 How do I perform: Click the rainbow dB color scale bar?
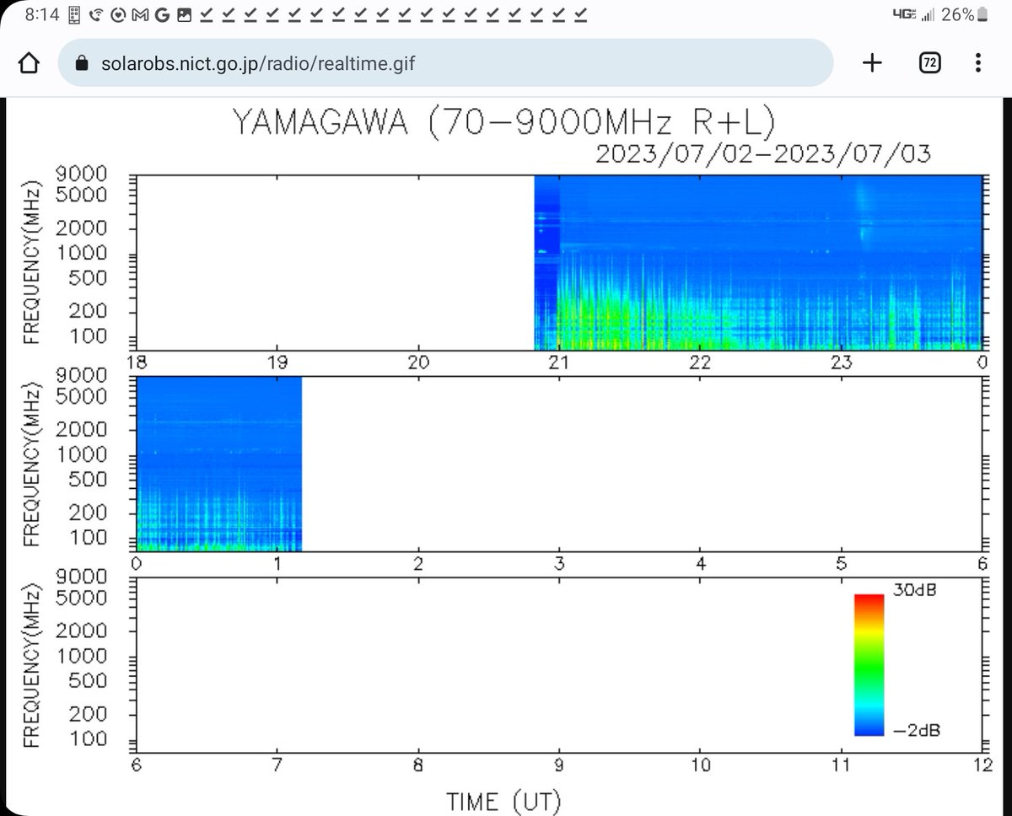click(869, 665)
